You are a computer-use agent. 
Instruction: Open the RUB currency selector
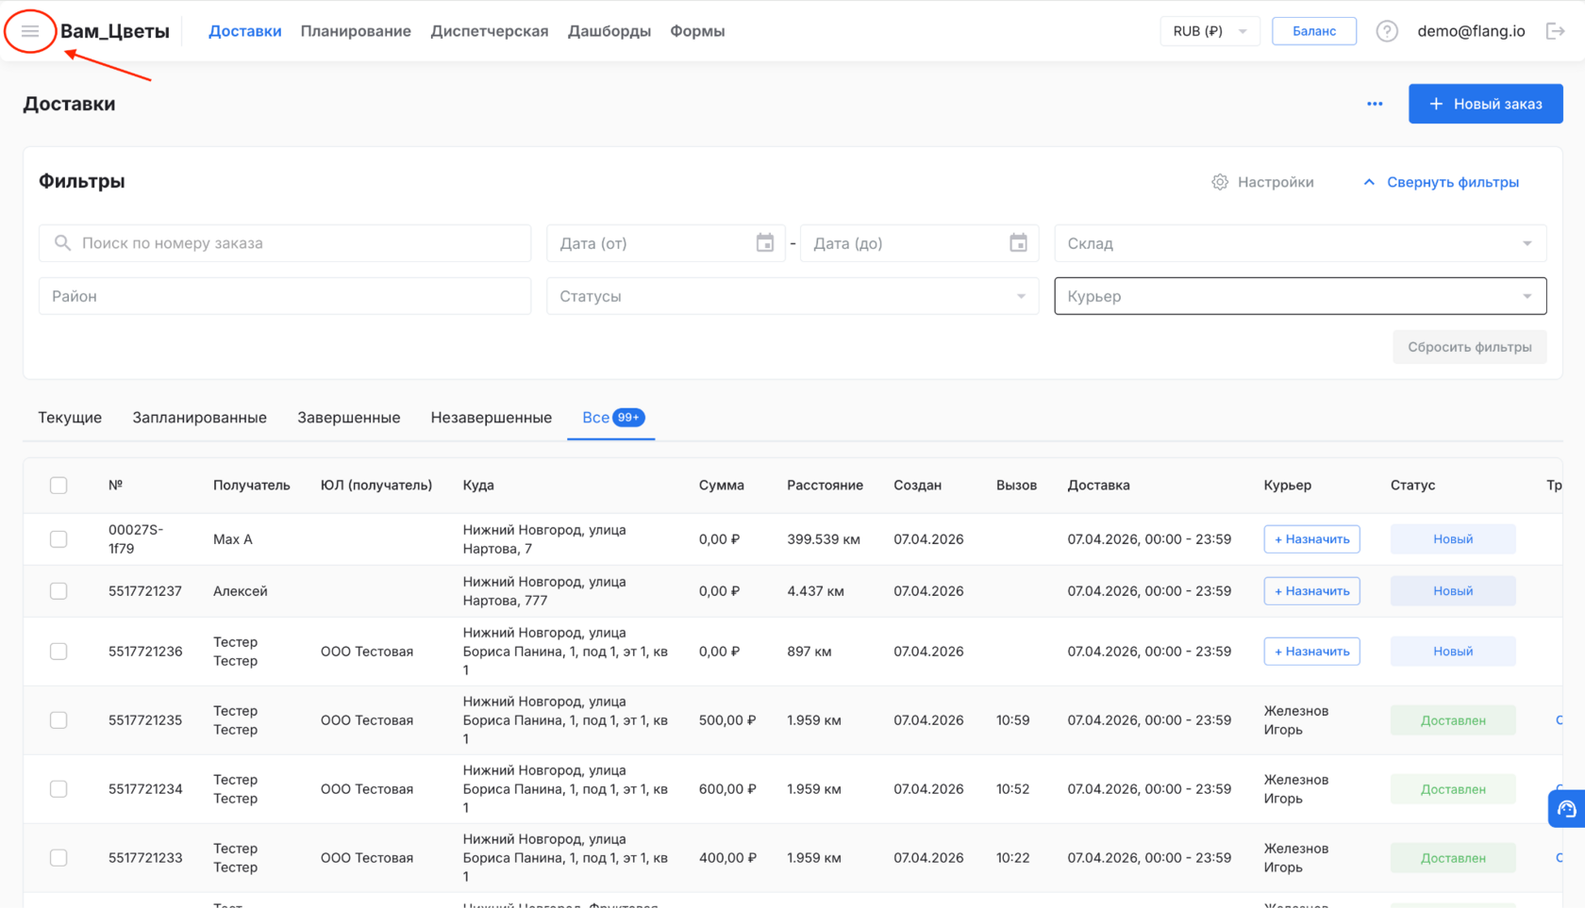(1209, 31)
